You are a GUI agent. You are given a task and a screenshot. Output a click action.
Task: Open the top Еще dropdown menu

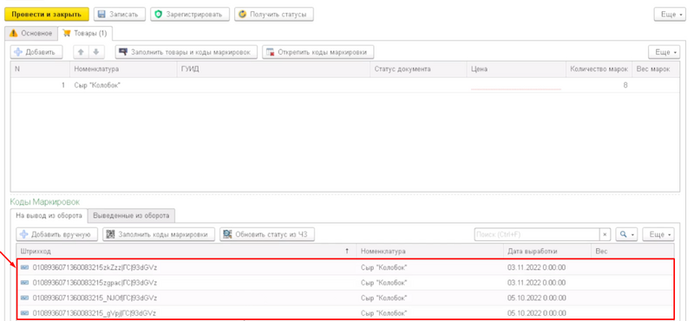point(671,14)
